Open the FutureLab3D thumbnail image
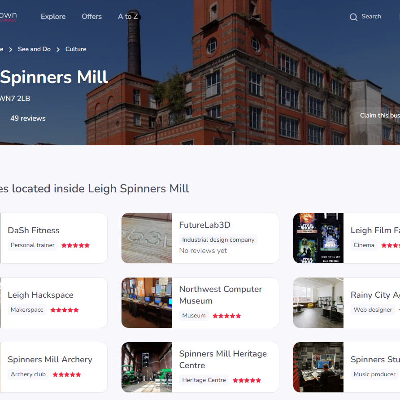 pos(147,238)
